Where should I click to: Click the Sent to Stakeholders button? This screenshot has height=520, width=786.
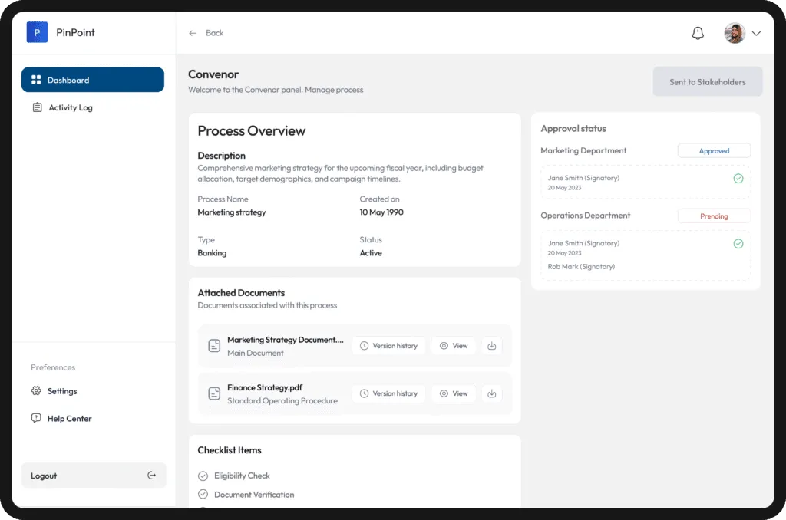click(x=707, y=82)
